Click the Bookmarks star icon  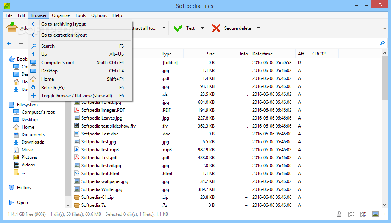(11, 59)
